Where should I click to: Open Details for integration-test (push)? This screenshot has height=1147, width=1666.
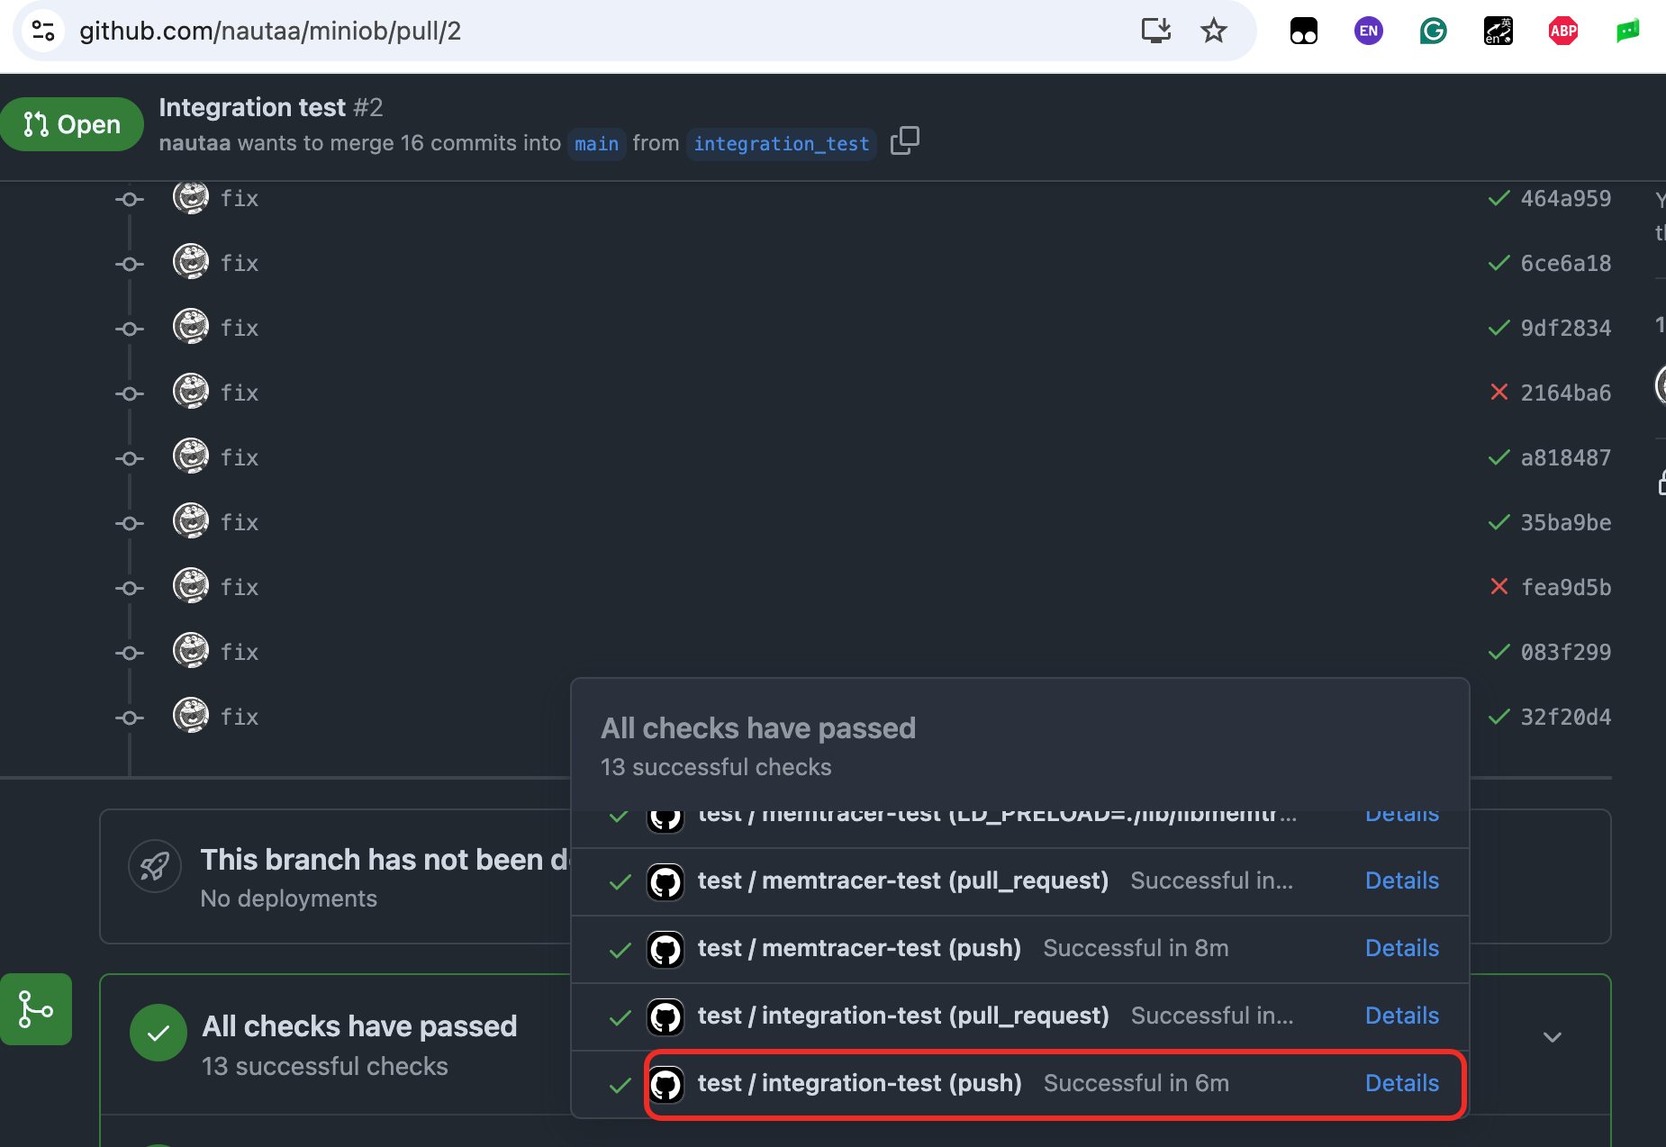click(x=1401, y=1083)
